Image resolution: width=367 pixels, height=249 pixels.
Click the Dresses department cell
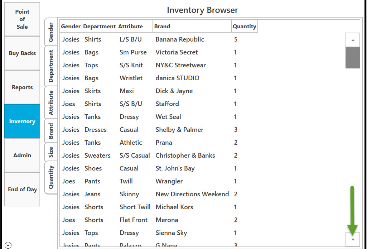(96, 130)
